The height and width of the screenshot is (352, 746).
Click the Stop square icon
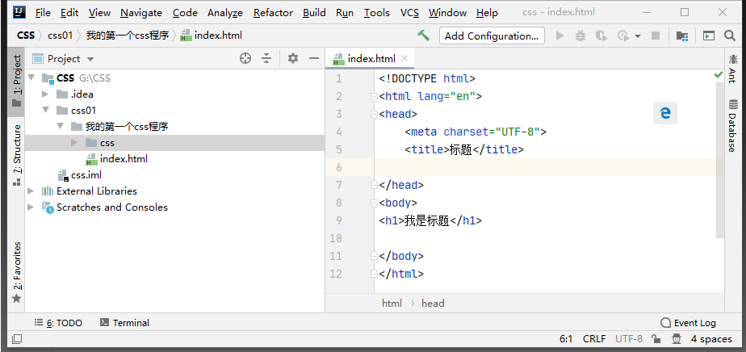[655, 36]
